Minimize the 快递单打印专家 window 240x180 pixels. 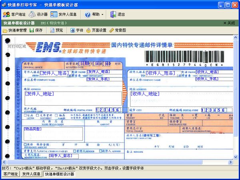(221, 5)
